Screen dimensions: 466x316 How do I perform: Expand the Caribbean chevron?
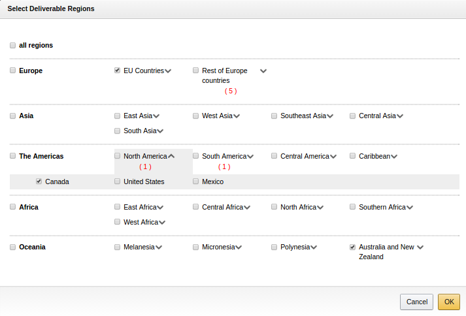(394, 157)
